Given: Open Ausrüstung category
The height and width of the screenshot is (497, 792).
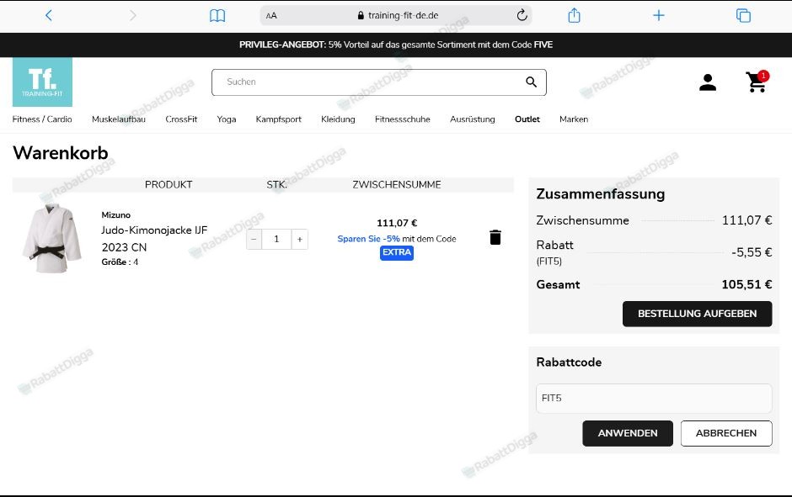Looking at the screenshot, I should tap(473, 119).
